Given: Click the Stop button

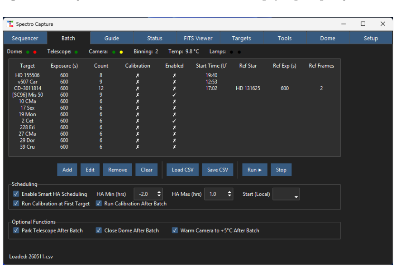Looking at the screenshot, I should pyautogui.click(x=281, y=170).
